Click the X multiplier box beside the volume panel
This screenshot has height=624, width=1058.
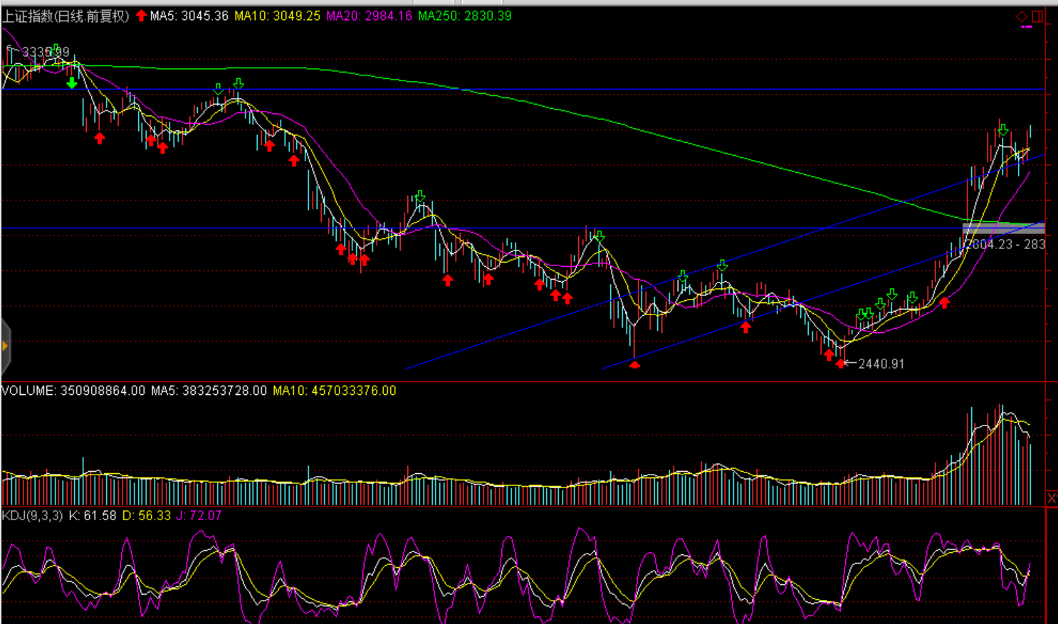(1052, 498)
